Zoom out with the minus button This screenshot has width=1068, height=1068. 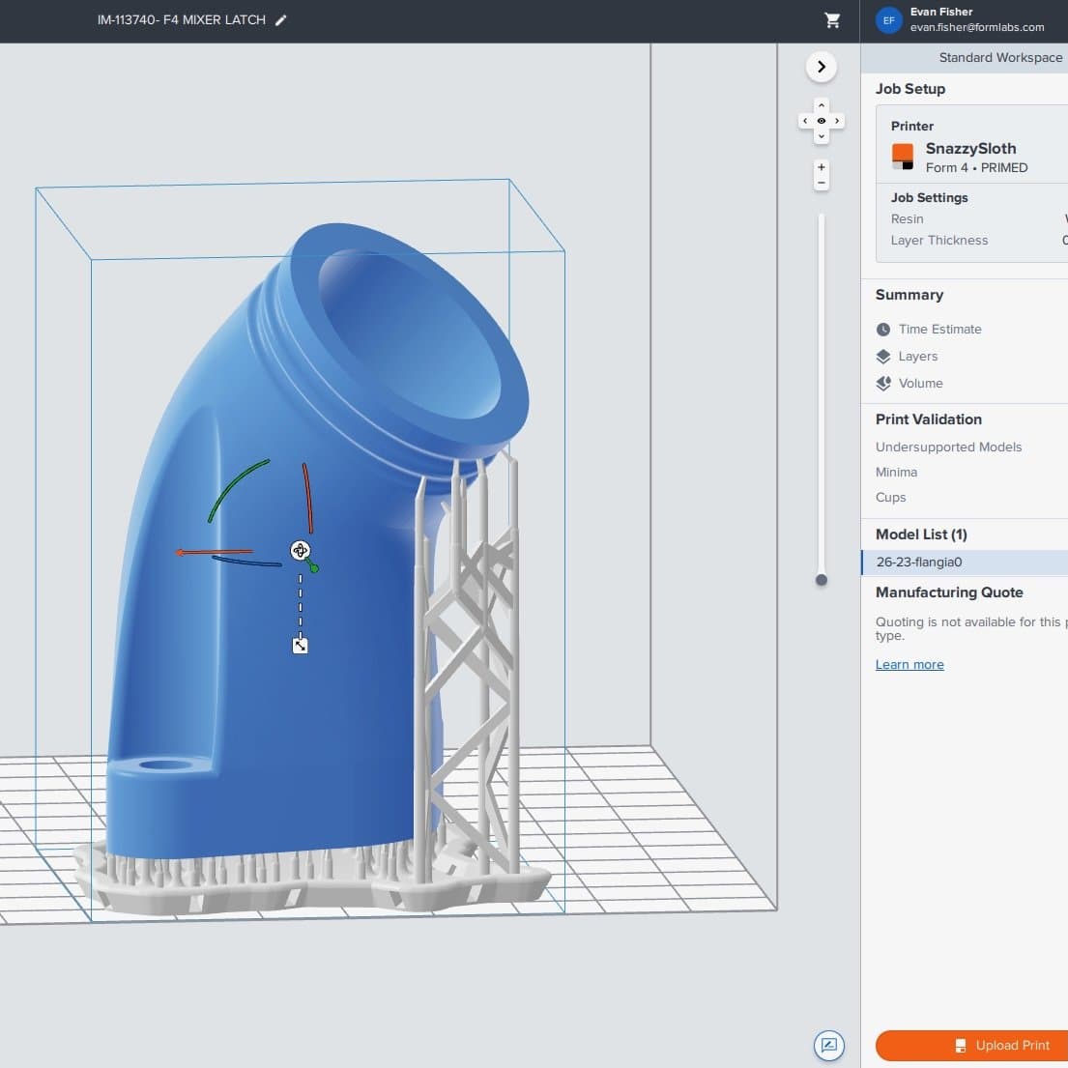(x=822, y=183)
